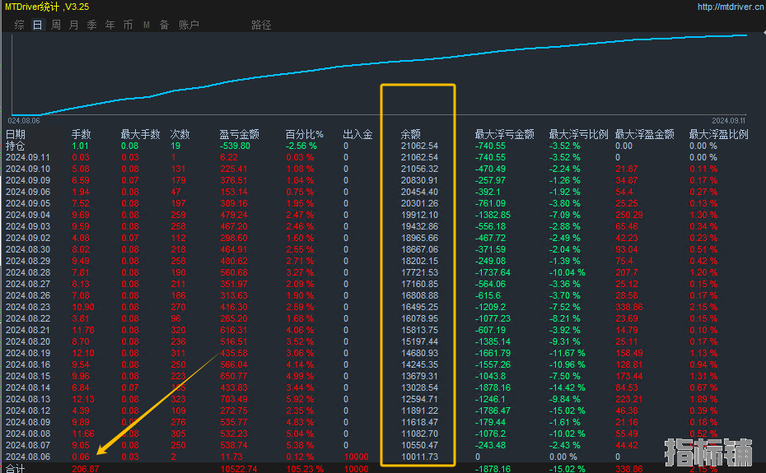Open the 备 notes tab
The width and height of the screenshot is (766, 473).
164,25
